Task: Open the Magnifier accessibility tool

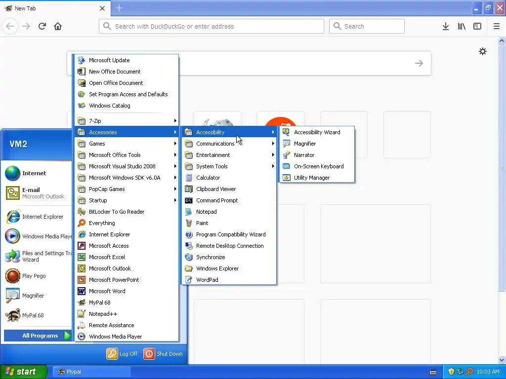Action: point(317,144)
